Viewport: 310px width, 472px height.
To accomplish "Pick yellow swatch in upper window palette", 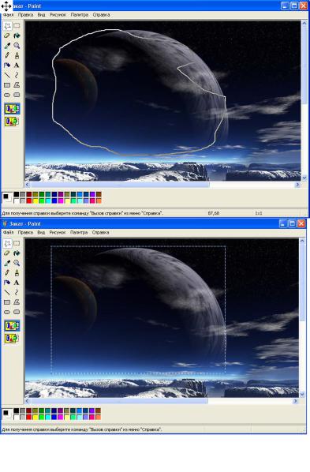I will click(x=35, y=200).
